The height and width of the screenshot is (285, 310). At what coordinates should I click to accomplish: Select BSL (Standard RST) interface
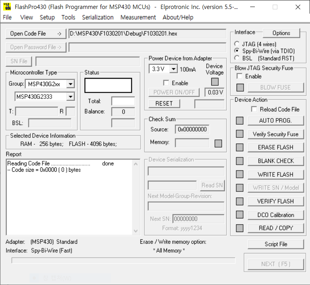click(x=237, y=58)
